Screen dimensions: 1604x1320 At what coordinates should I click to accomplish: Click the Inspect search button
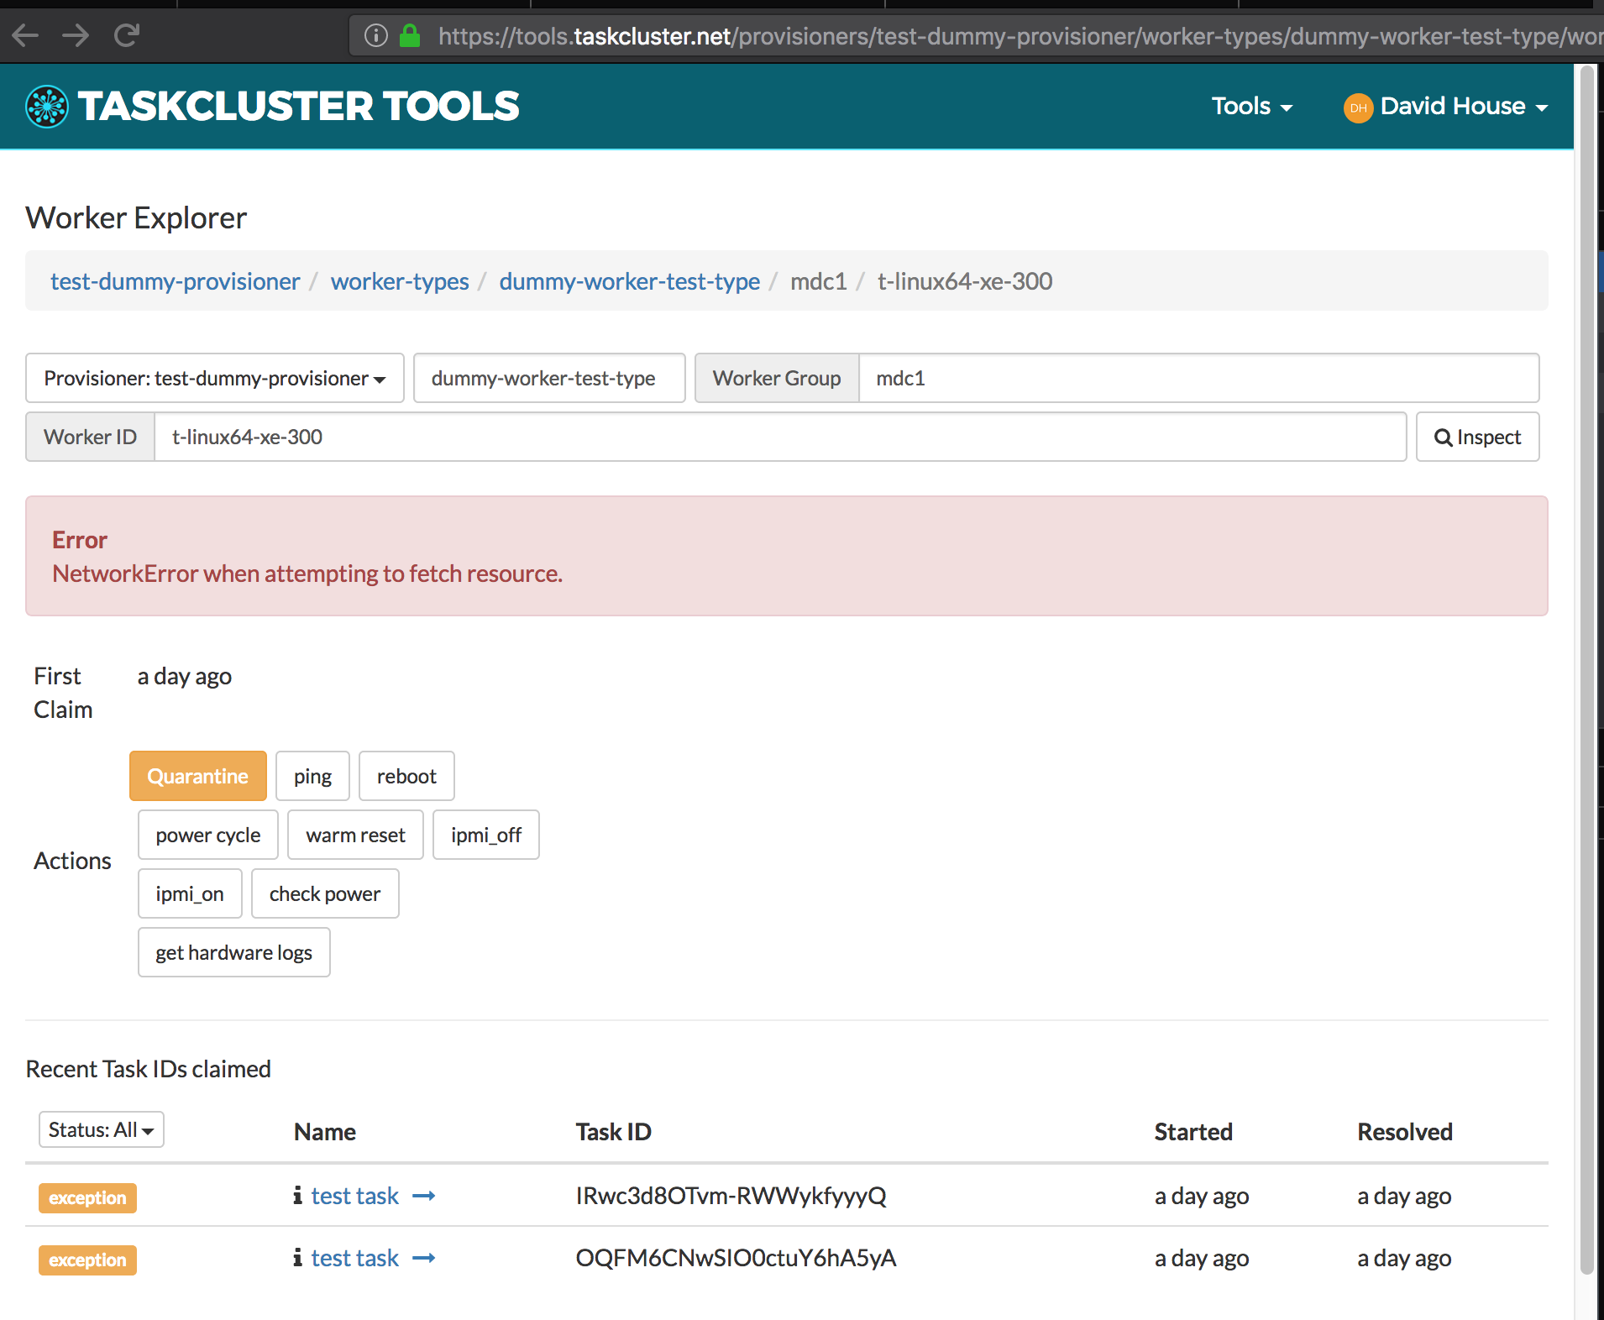click(x=1477, y=437)
